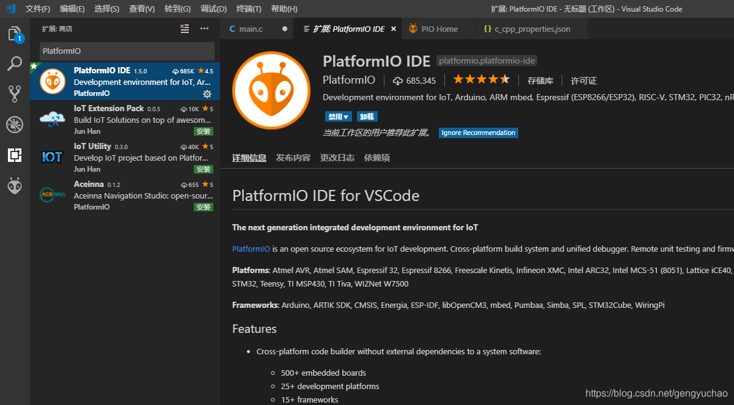The image size is (734, 405).
Task: Click unsaved dot on main.c tab
Action: [x=285, y=29]
